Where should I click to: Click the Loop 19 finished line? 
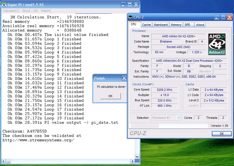click(46, 118)
